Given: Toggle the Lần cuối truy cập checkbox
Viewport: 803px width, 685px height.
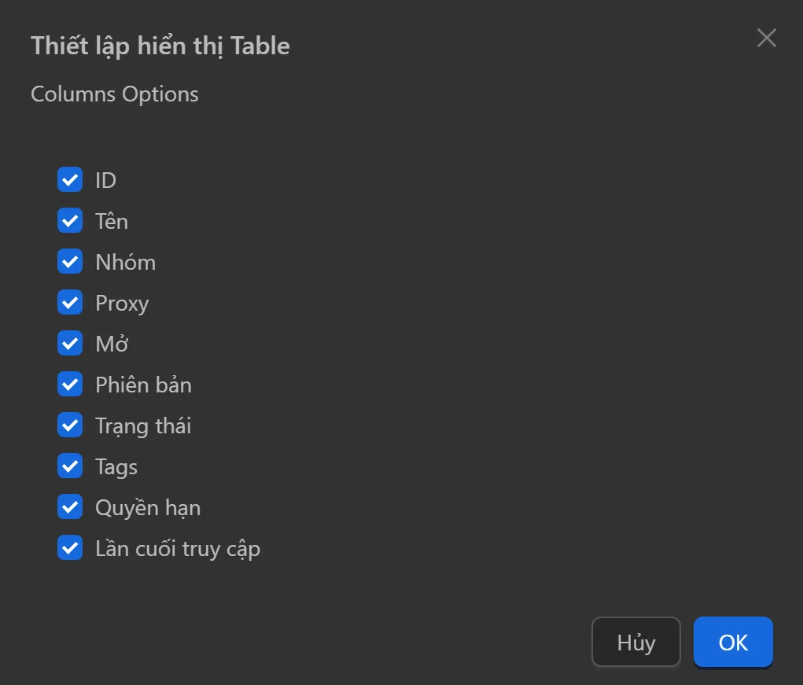Looking at the screenshot, I should [x=70, y=547].
